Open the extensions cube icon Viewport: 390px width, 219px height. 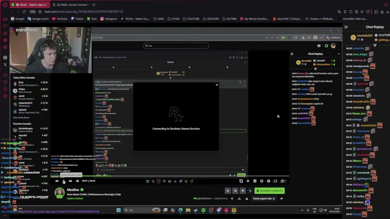point(376,12)
